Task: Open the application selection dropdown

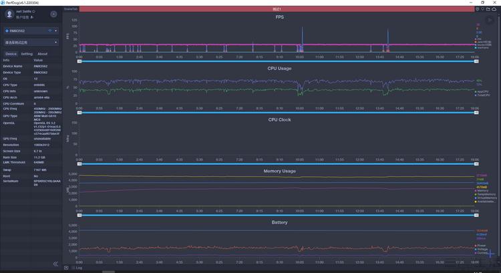Action: [x=31, y=42]
